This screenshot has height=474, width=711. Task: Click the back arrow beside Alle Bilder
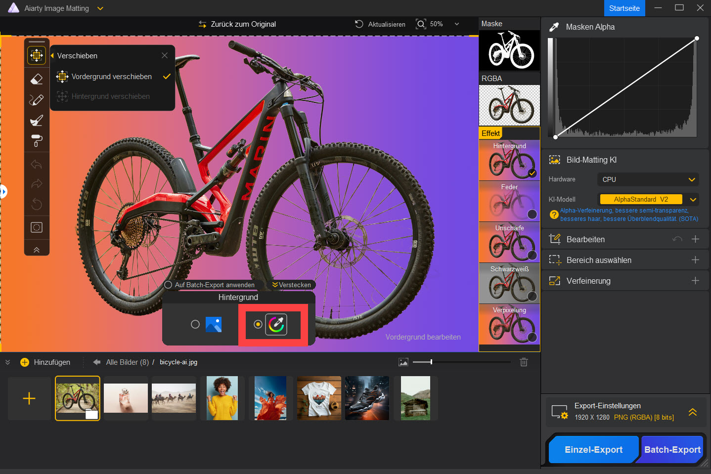(x=97, y=362)
